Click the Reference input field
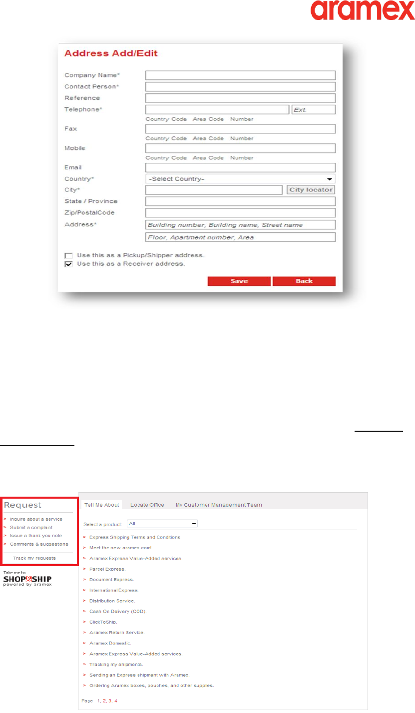 [240, 98]
